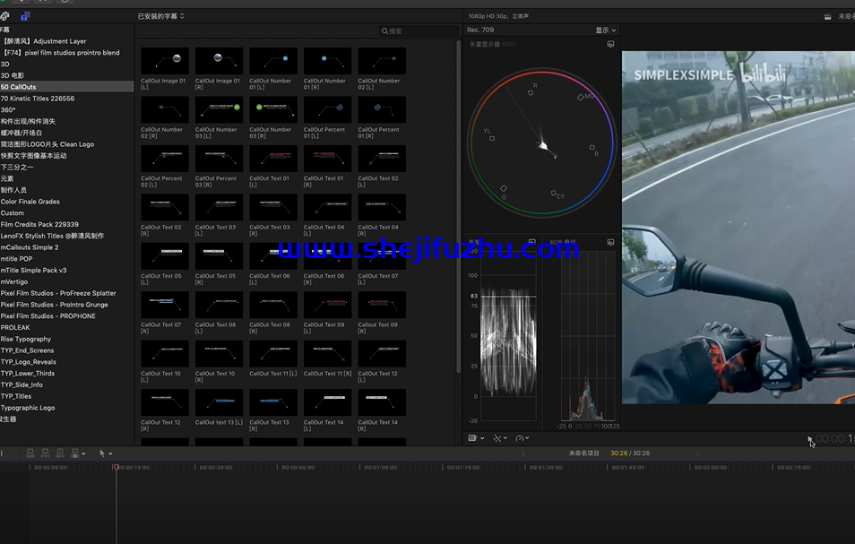
Task: Select mCallouts Simple 2 category
Action: (x=66, y=247)
